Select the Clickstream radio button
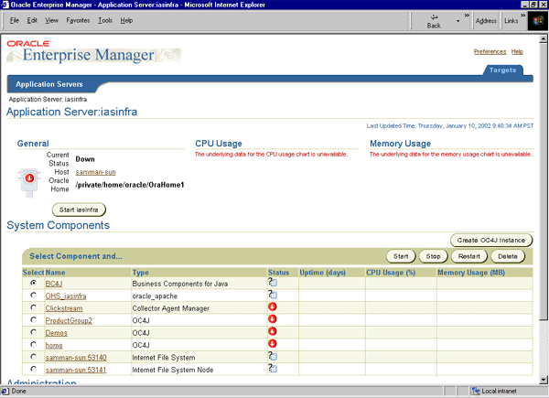This screenshot has width=549, height=398. (x=33, y=307)
